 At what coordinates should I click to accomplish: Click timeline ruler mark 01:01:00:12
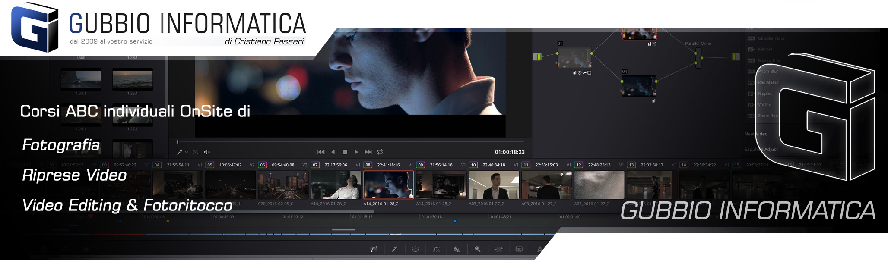pyautogui.click(x=293, y=217)
